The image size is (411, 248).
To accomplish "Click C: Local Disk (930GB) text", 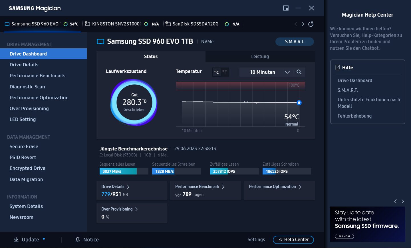I will (118, 155).
